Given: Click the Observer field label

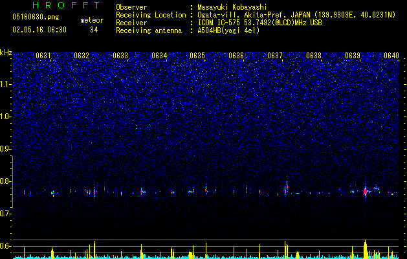Looking at the screenshot, I should click(131, 7).
